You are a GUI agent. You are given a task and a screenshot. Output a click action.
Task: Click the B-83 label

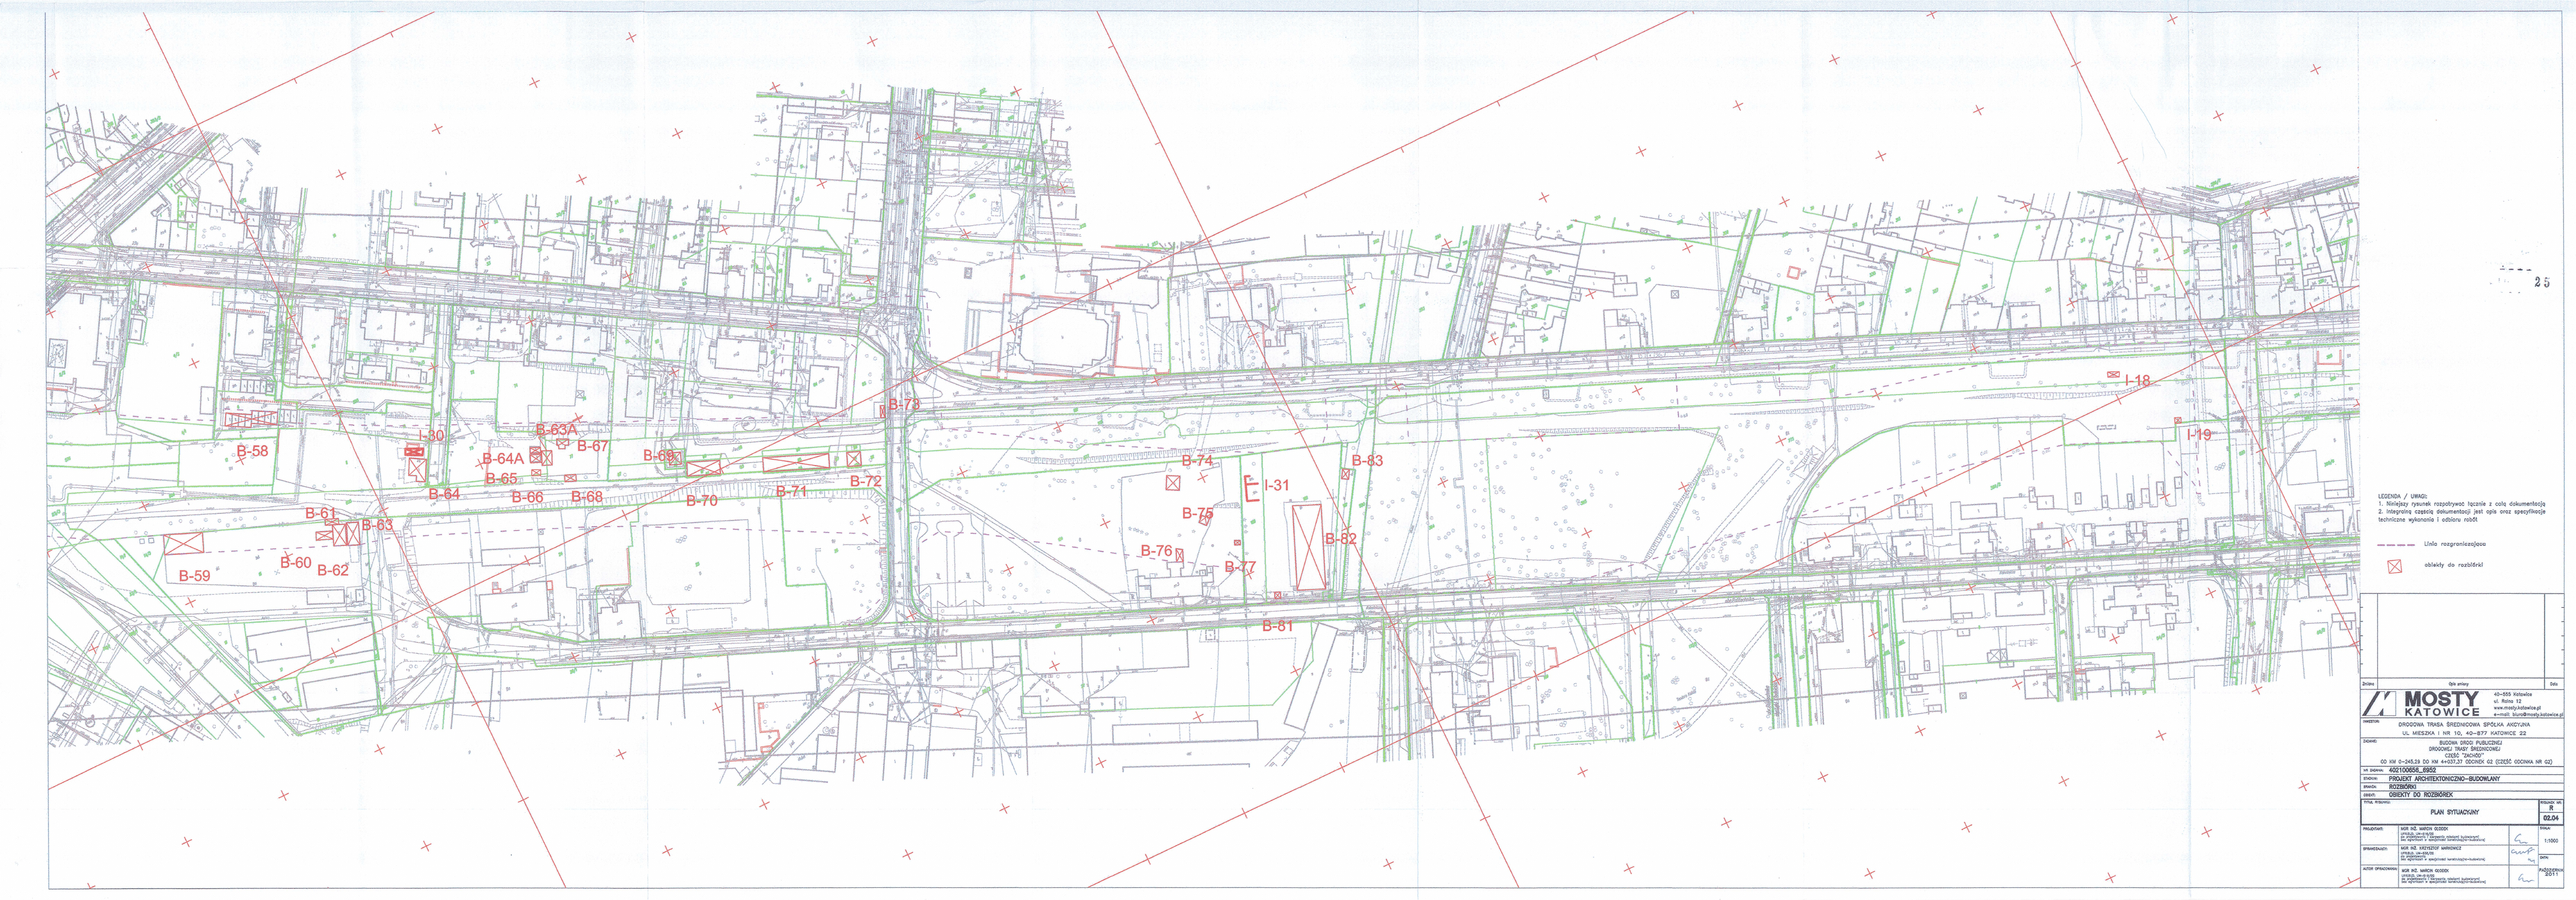pyautogui.click(x=1367, y=461)
